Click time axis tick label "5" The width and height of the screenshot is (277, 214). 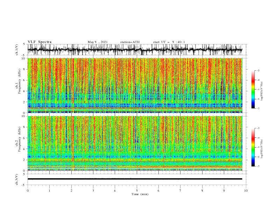coord(137,191)
